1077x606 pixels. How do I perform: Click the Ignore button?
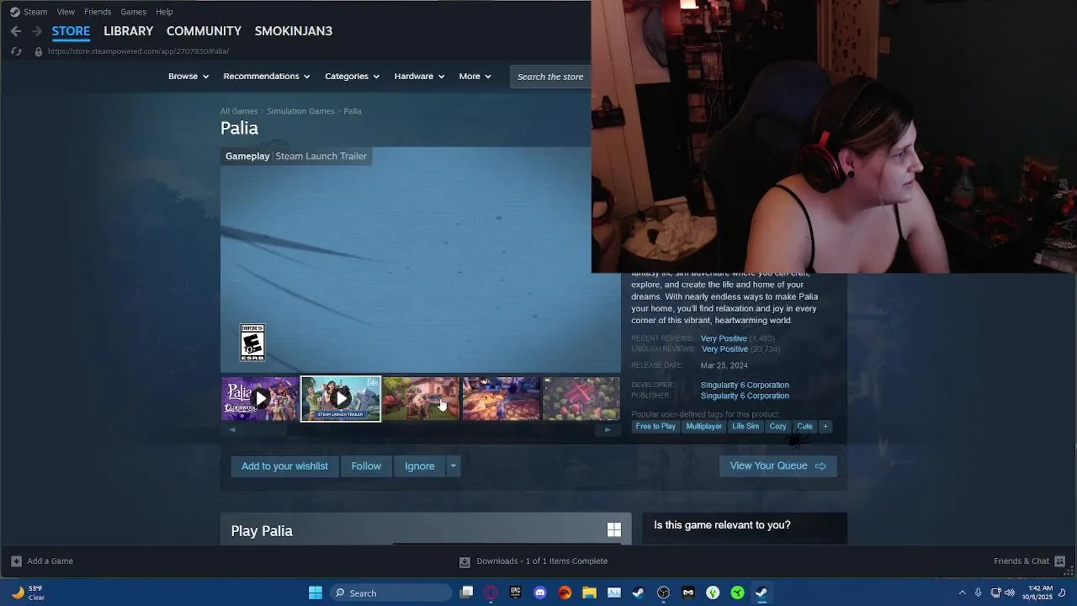(420, 466)
